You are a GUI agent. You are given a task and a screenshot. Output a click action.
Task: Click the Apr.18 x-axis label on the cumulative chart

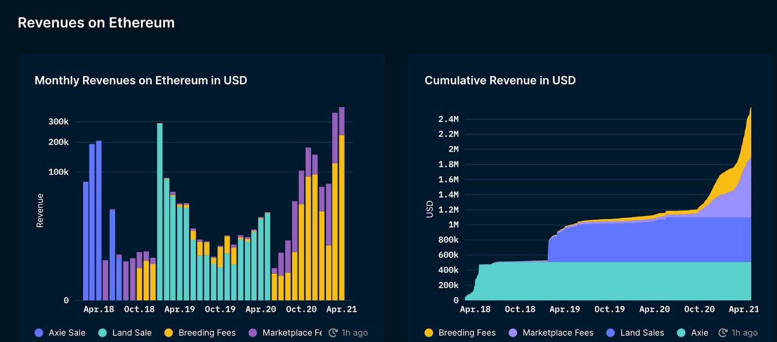(x=475, y=309)
